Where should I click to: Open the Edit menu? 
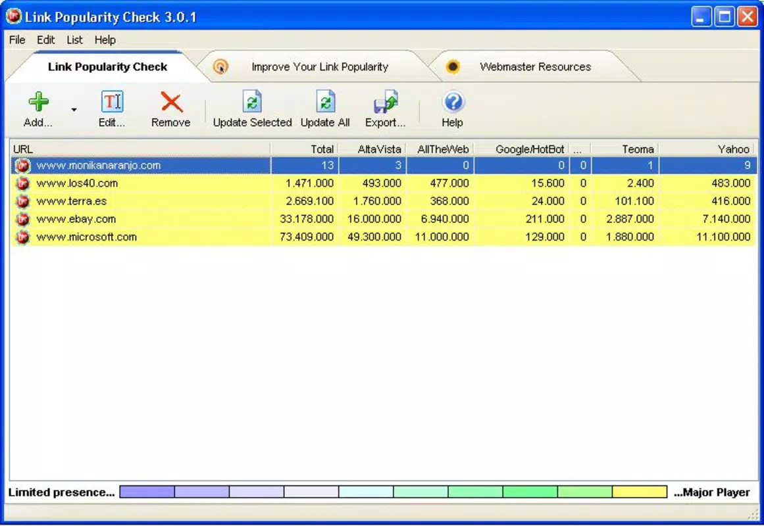46,40
